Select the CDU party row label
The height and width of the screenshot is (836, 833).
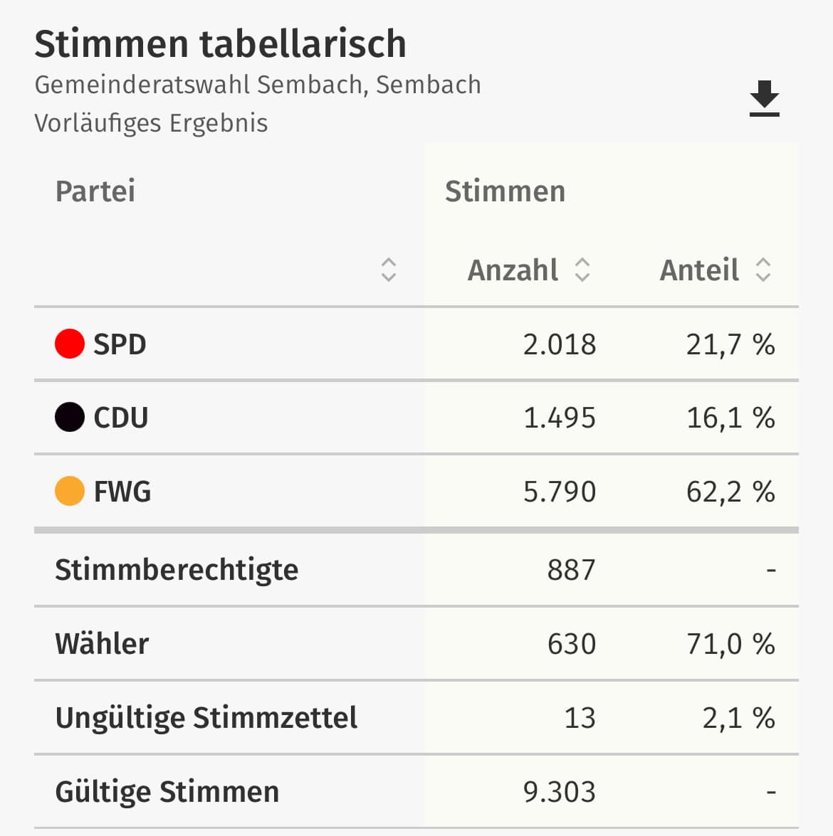pos(121,418)
